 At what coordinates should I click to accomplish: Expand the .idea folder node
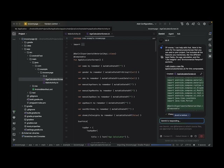[22, 46]
